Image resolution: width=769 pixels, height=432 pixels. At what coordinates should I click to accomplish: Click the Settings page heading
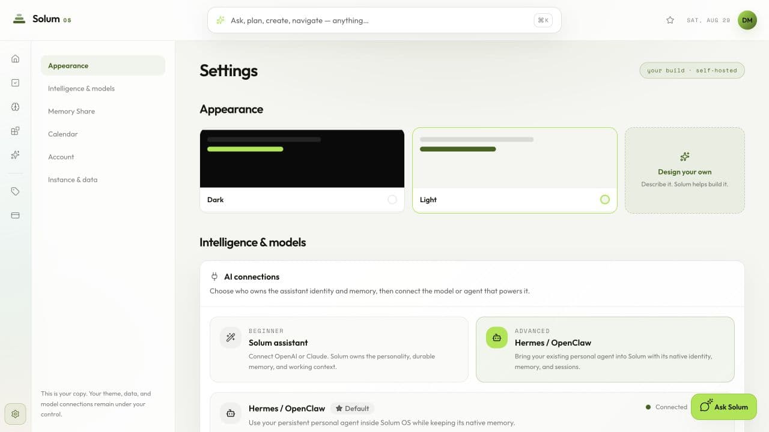[x=228, y=71]
